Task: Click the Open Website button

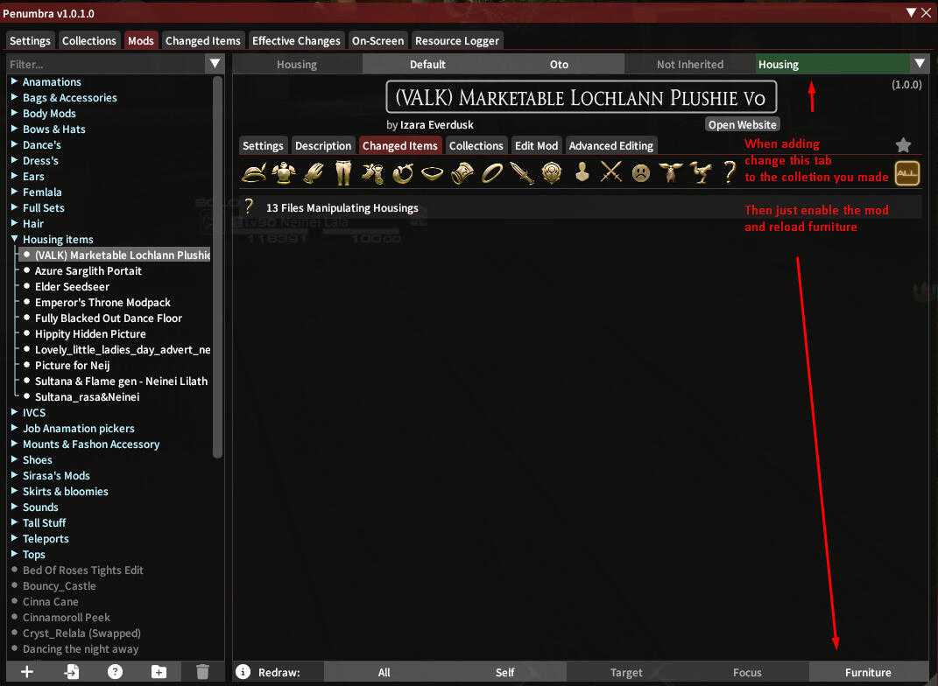Action: pos(742,124)
